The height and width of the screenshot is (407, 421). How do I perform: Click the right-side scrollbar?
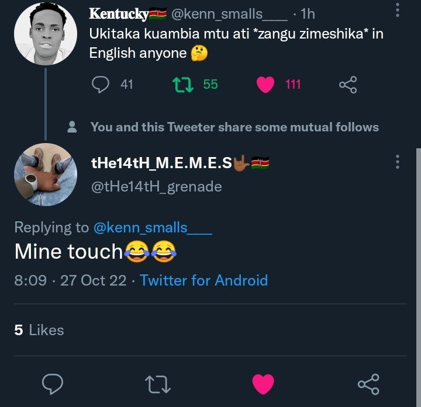(418, 276)
